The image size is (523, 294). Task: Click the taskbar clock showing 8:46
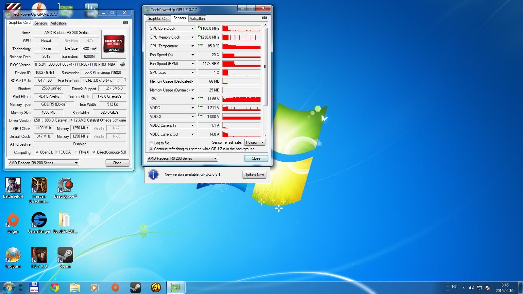coord(505,288)
